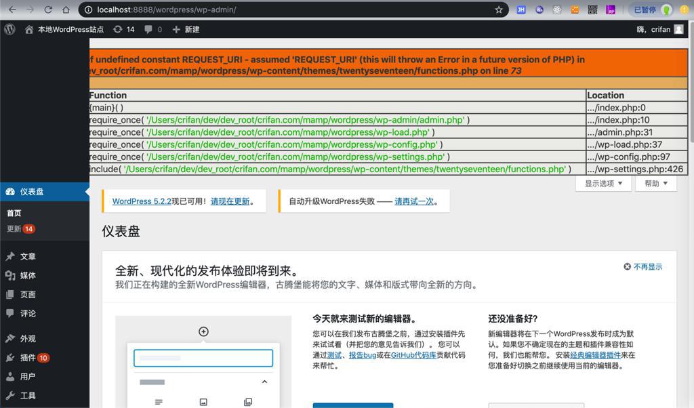
Task: Click the .../wp-settings.php:426 location cell
Action: click(636, 169)
